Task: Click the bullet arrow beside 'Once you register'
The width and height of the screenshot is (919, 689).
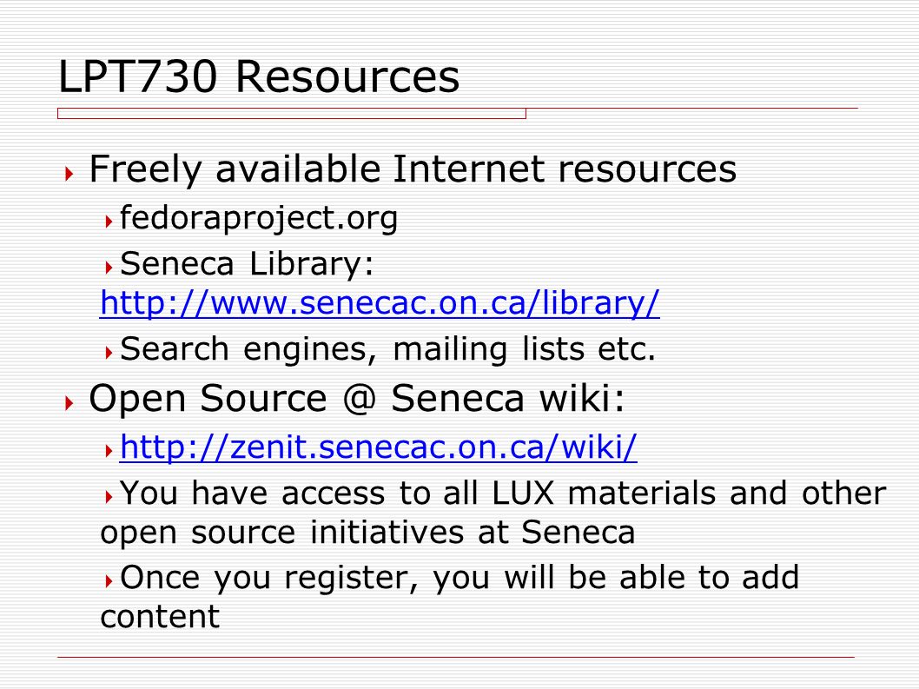Action: [109, 580]
